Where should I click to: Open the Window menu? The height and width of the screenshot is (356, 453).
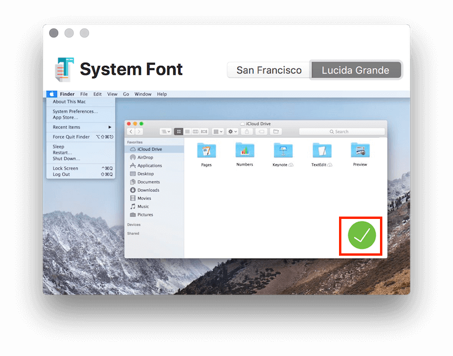point(142,94)
